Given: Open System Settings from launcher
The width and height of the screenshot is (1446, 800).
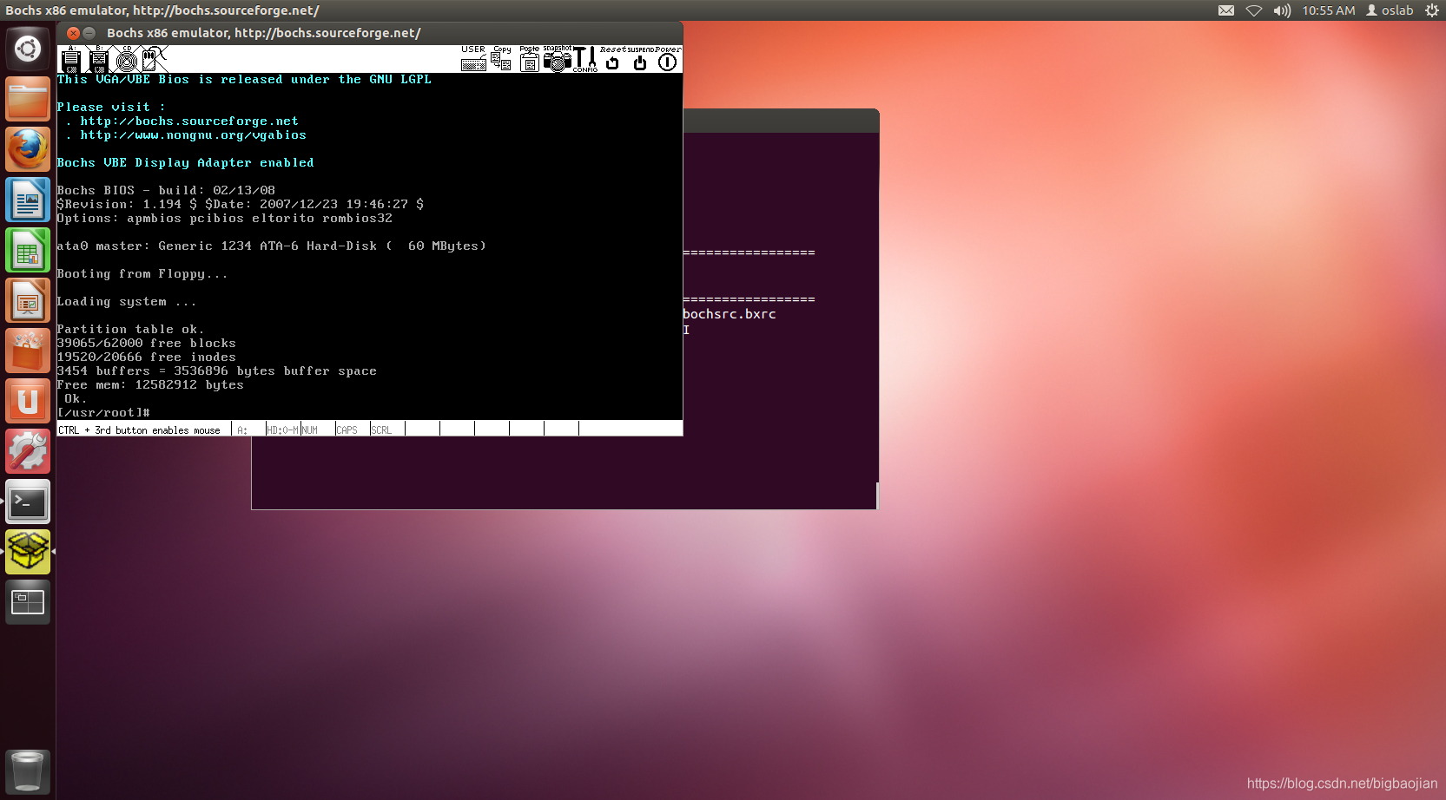Looking at the screenshot, I should [28, 451].
